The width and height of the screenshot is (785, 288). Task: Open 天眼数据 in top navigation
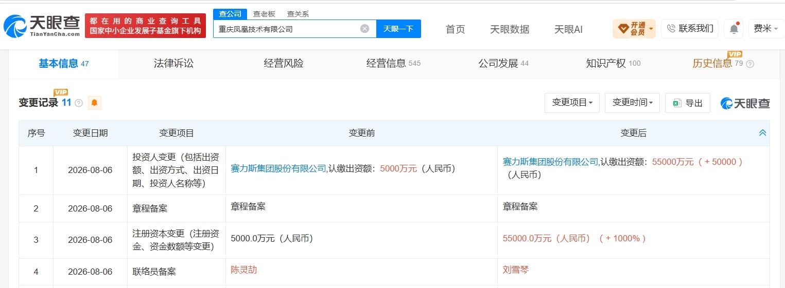coord(510,29)
